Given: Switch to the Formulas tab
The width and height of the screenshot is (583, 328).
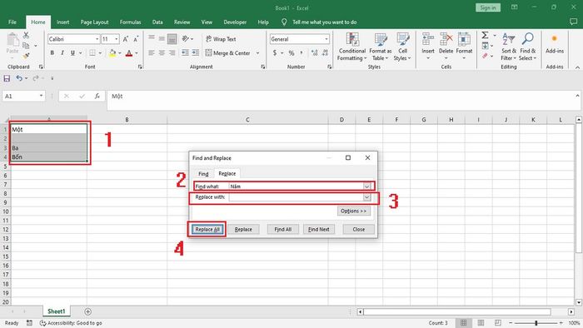Looking at the screenshot, I should pos(130,22).
